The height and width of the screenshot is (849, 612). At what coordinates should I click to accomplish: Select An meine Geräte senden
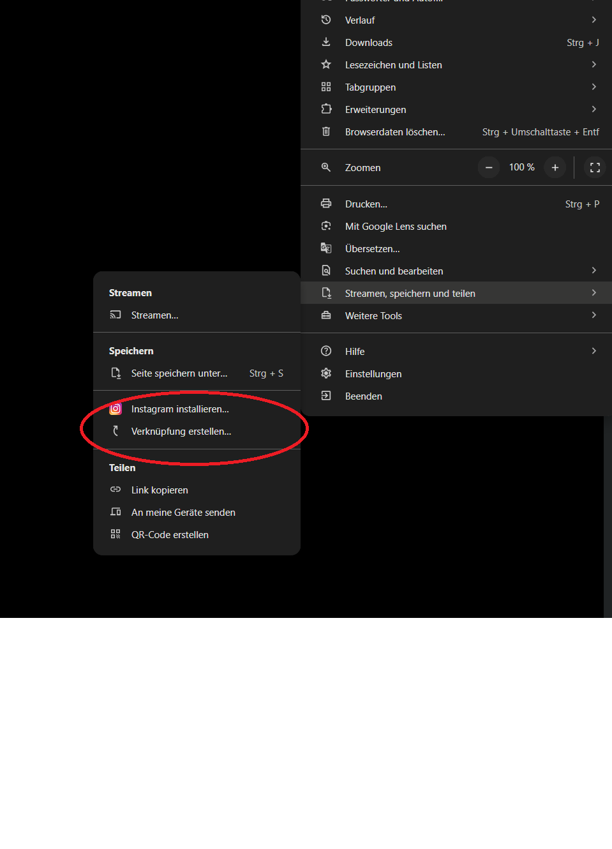197,512
